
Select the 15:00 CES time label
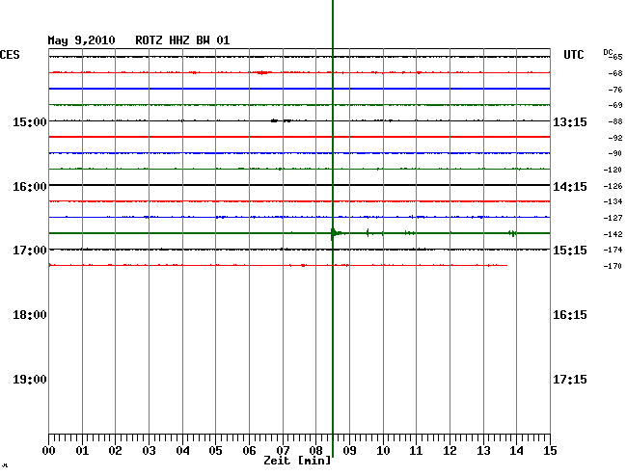pyautogui.click(x=30, y=121)
